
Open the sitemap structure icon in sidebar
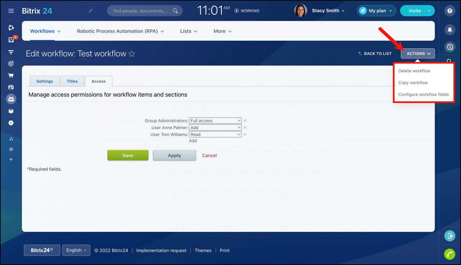pos(11,139)
